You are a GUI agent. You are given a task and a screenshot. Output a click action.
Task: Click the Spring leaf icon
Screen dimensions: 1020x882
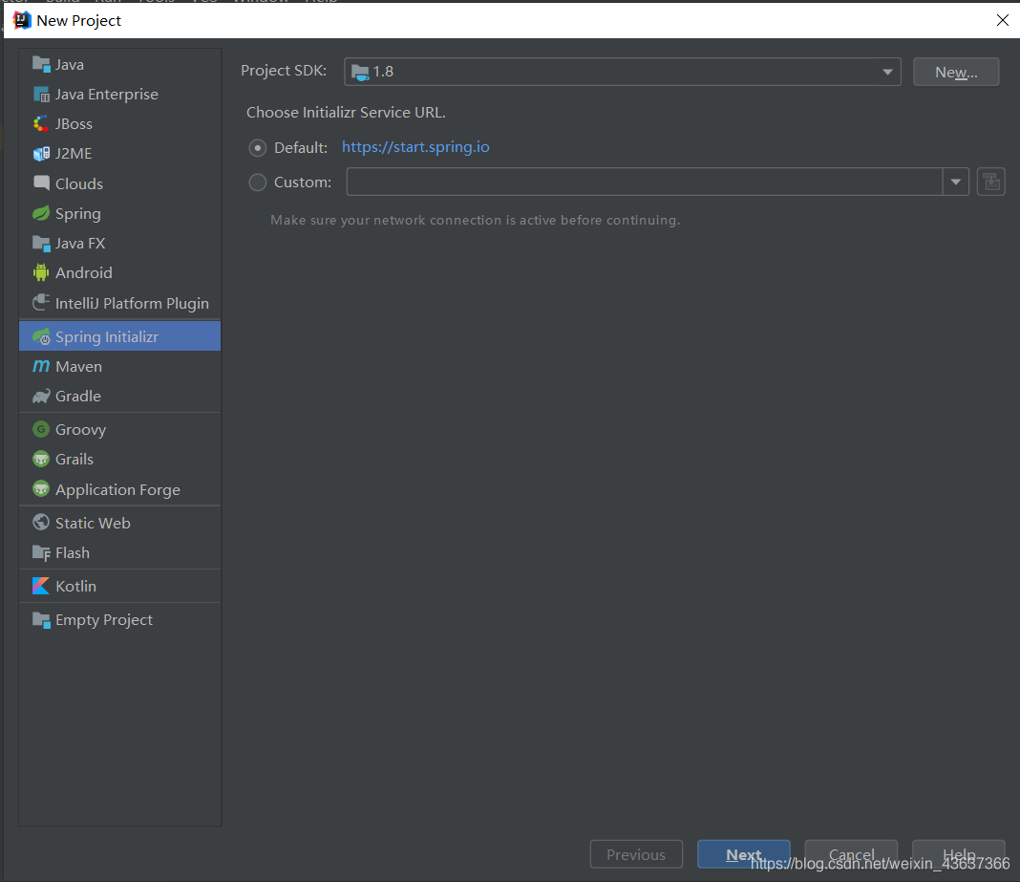pos(41,213)
